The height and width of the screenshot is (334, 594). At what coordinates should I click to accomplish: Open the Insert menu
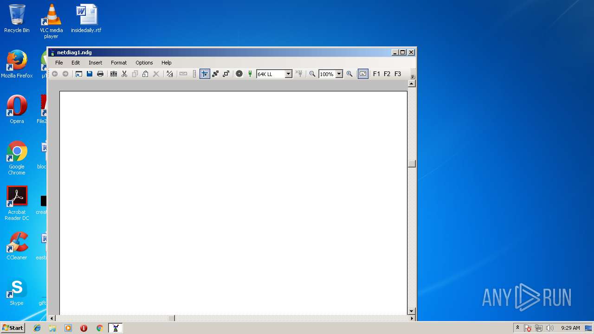[x=96, y=63]
